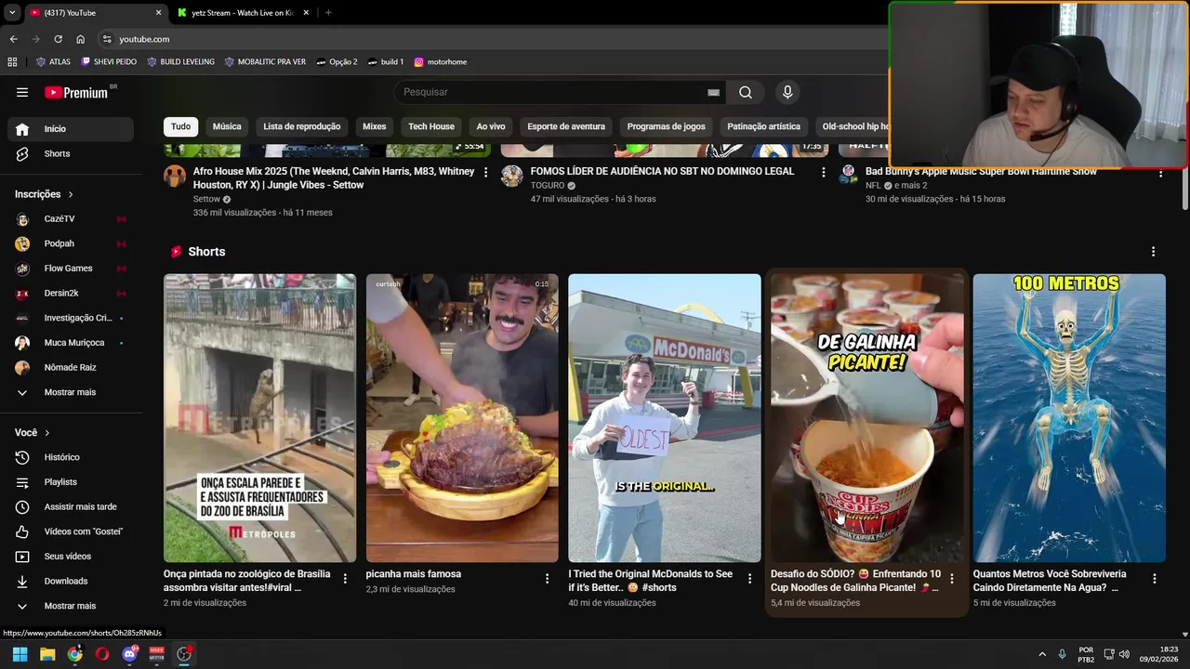Open the browser apps grid shortcut
Screen dimensions: 1190x669
click(12, 62)
